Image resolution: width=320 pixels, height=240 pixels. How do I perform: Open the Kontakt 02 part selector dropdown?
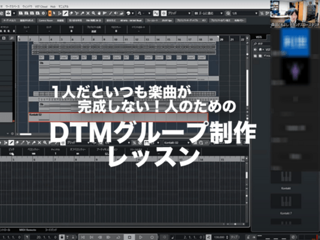click(177, 142)
